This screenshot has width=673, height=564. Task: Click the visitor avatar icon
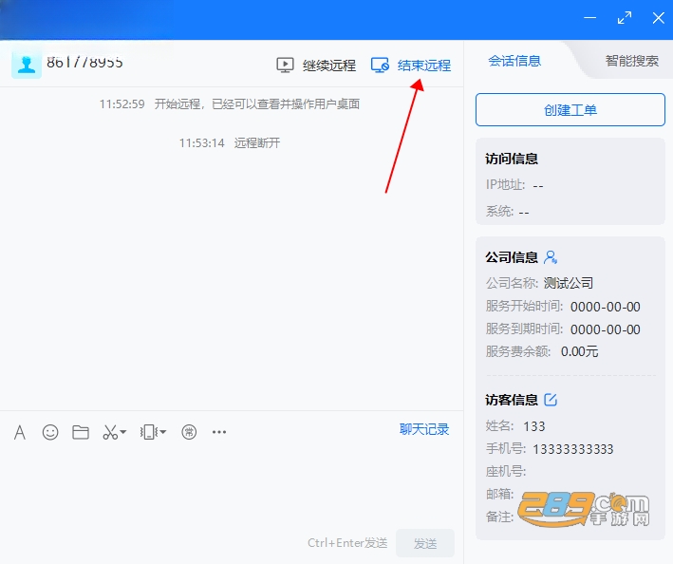[x=27, y=64]
